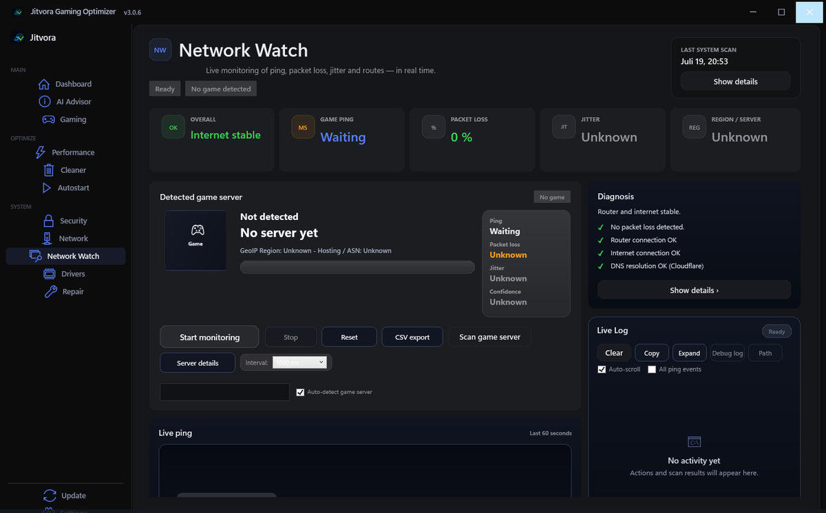This screenshot has width=826, height=513.
Task: Switch to the Cleaner page
Action: (73, 170)
